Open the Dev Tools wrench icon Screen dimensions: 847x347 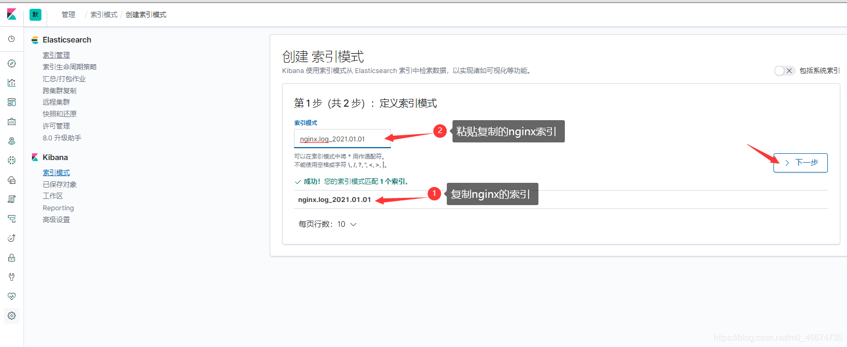(11, 277)
